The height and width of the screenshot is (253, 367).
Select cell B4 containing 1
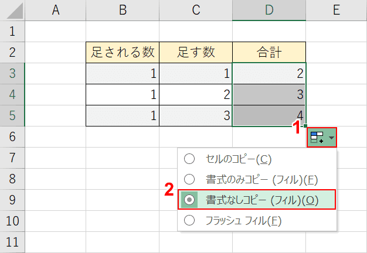[x=123, y=94]
